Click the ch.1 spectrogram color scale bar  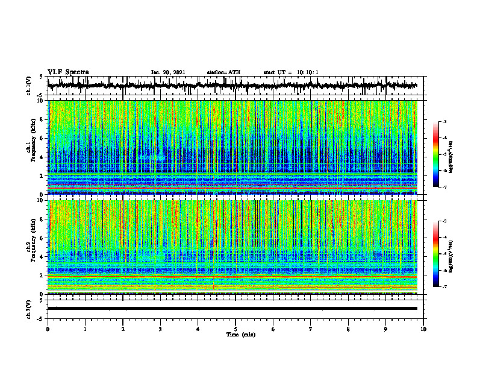point(436,154)
